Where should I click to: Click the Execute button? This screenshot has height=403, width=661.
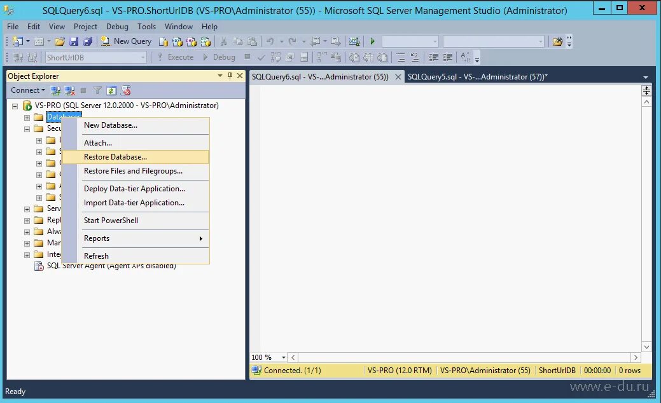[x=176, y=57]
